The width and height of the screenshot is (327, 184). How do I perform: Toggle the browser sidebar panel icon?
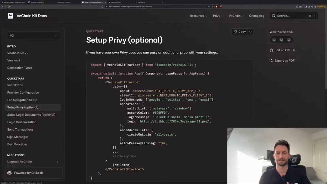pyautogui.click(x=305, y=7)
